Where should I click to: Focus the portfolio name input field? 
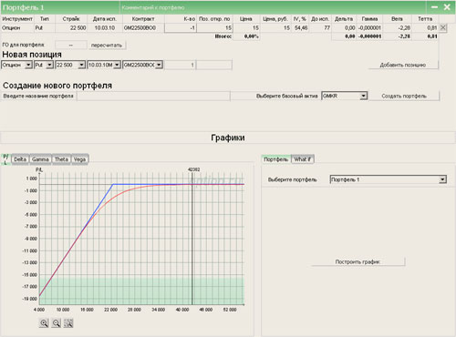[153, 96]
